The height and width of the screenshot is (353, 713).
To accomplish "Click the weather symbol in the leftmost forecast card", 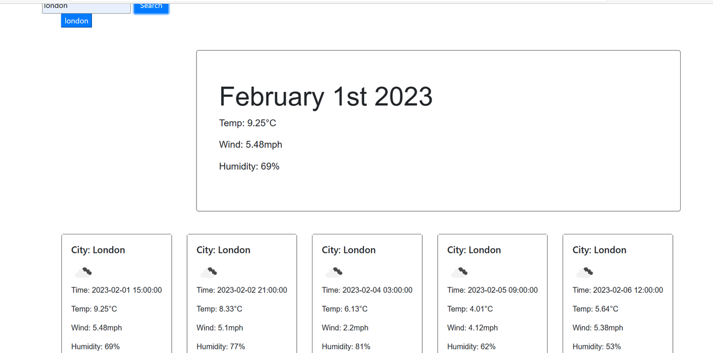I will pos(84,272).
